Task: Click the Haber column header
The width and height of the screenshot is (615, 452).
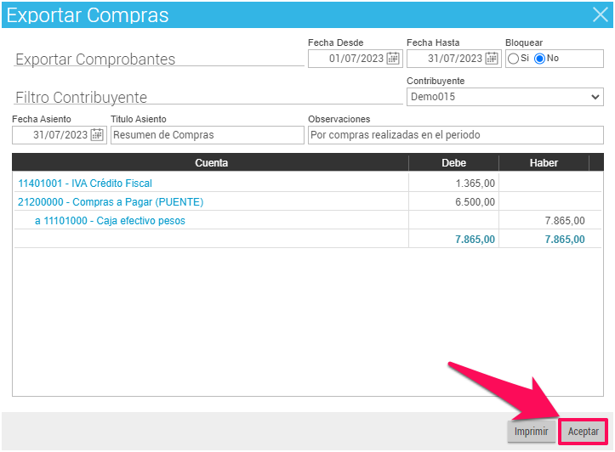Action: 544,162
